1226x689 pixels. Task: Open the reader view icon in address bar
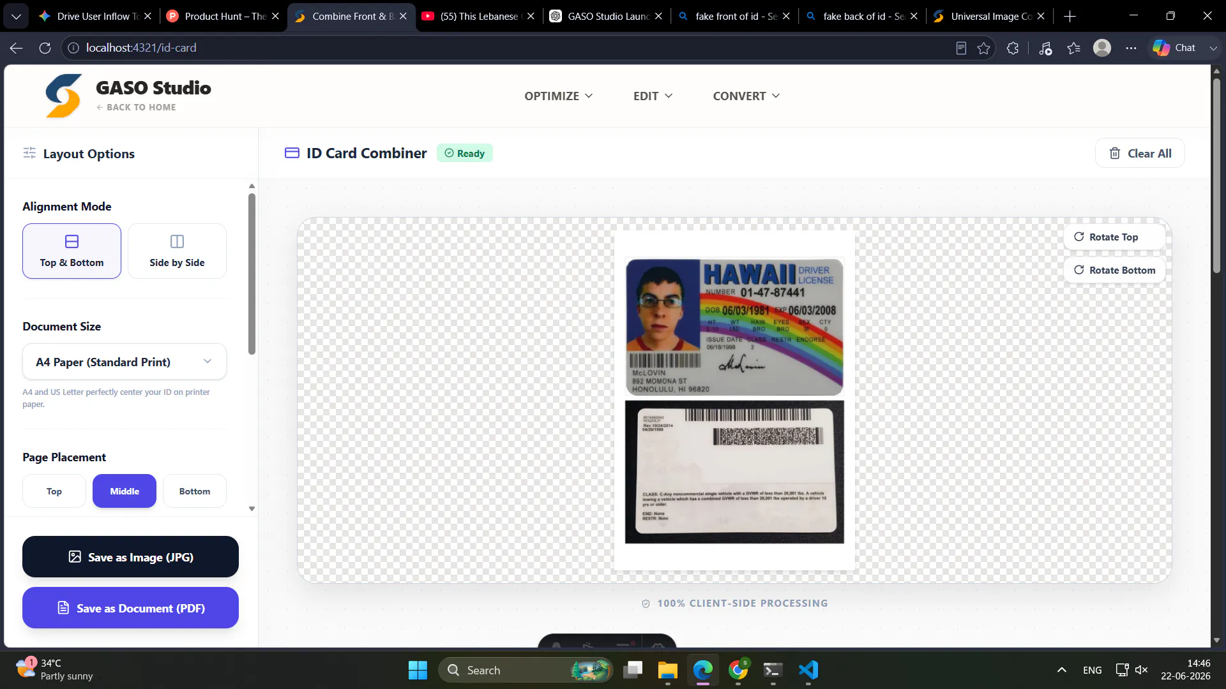click(x=961, y=48)
